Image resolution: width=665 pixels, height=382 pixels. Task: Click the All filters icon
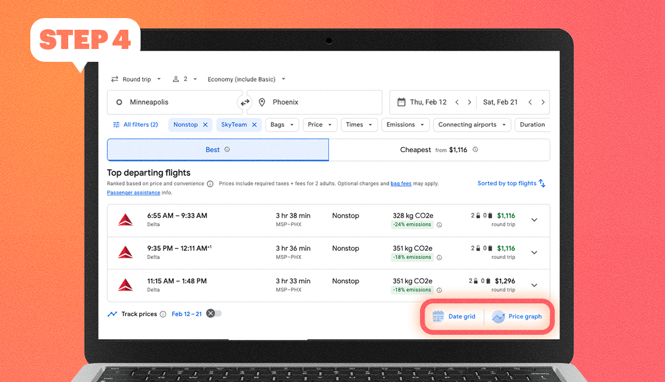point(116,124)
